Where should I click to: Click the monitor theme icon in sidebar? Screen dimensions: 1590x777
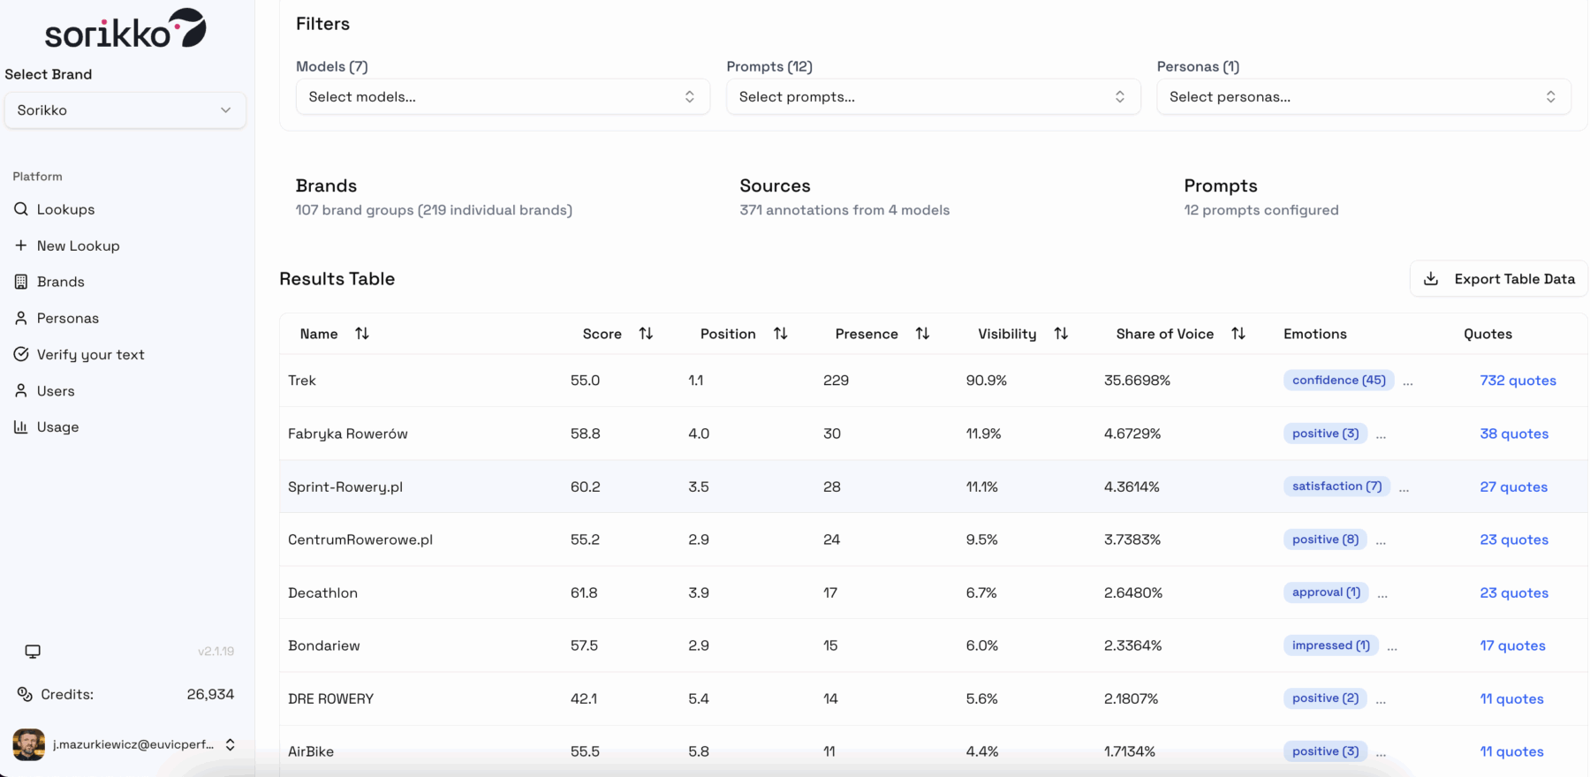(x=33, y=652)
